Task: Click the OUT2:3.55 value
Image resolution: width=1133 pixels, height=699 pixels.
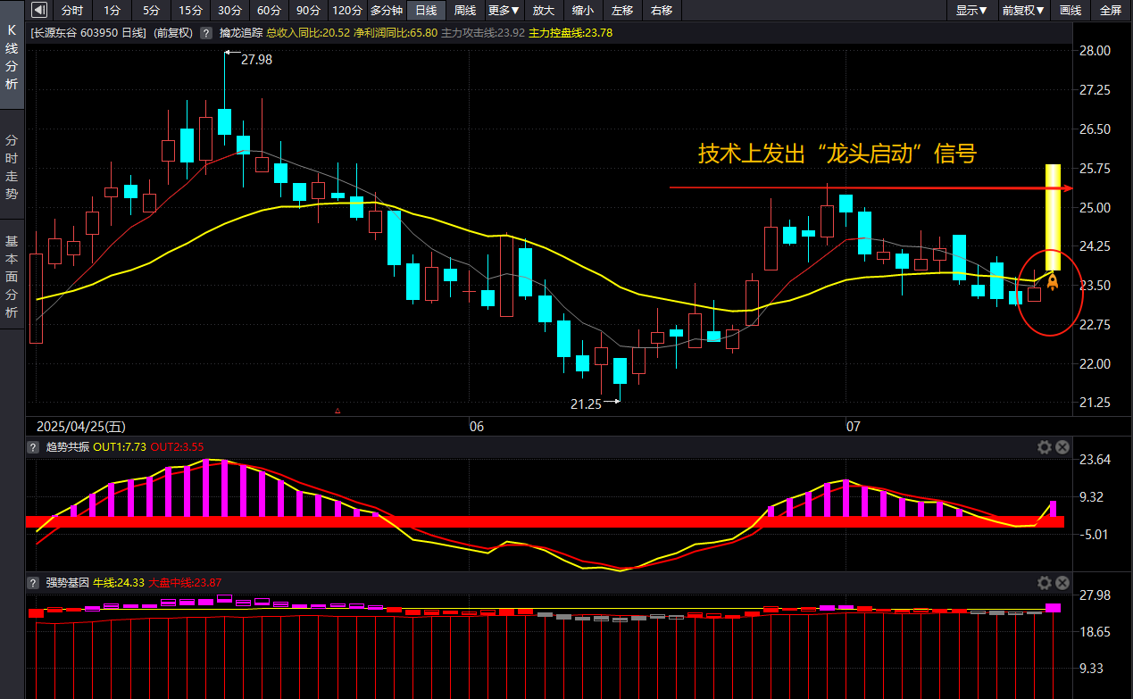Action: [x=178, y=447]
